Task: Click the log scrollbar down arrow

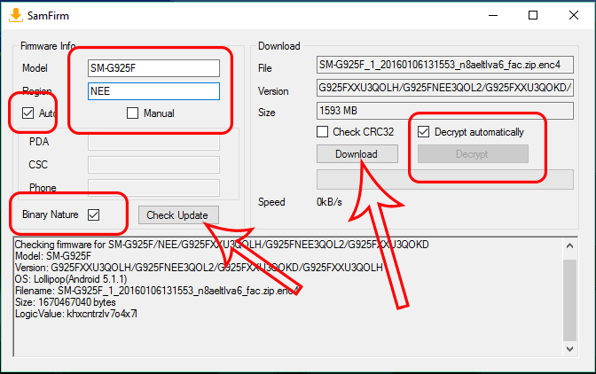Action: point(569,349)
